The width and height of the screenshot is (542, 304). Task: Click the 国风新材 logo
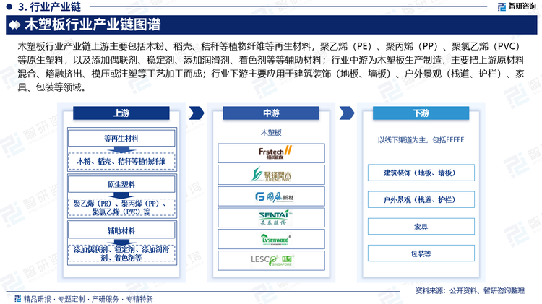275,197
